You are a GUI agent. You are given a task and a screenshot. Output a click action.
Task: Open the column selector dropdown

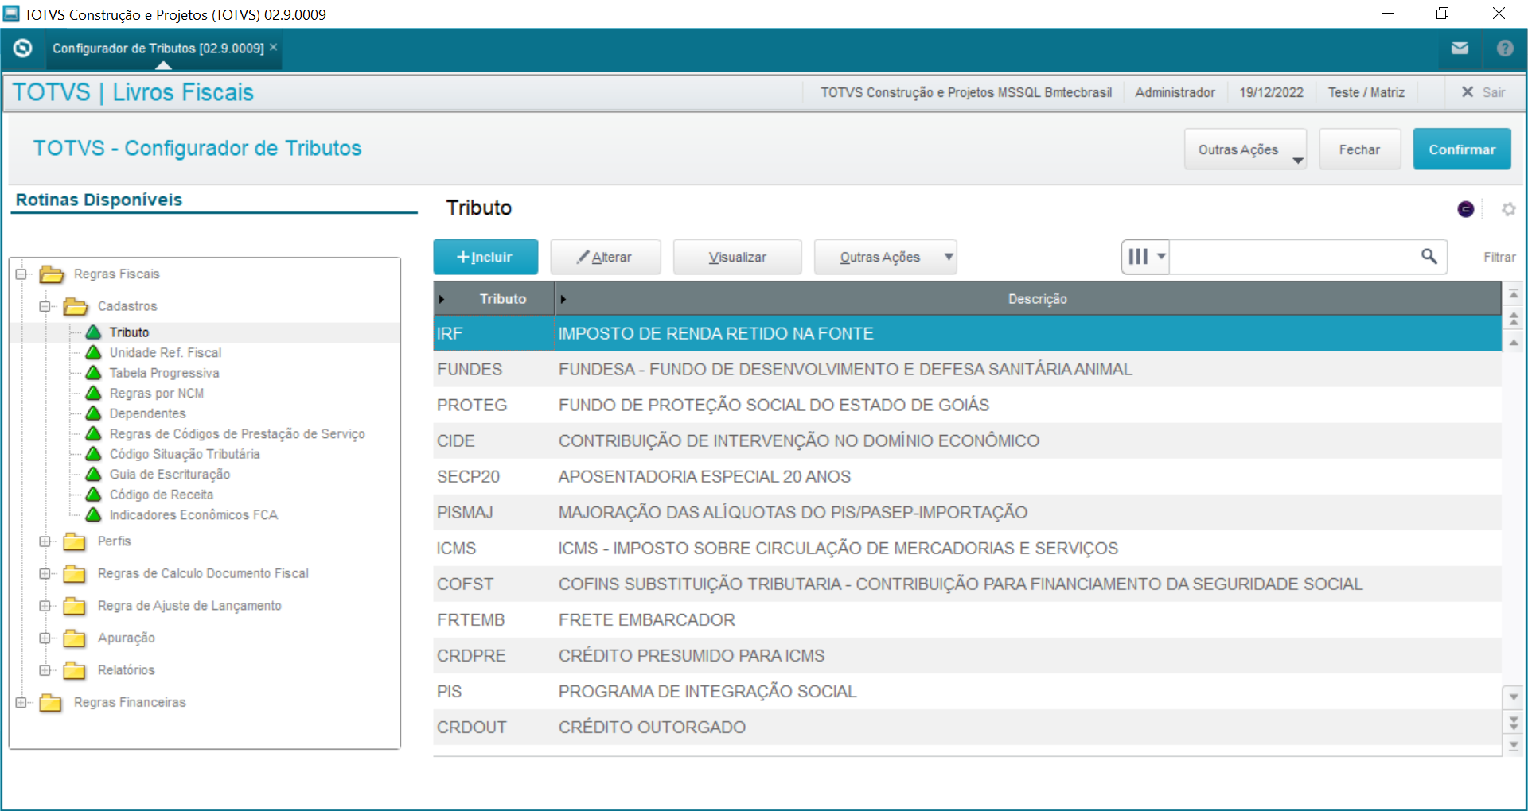1145,257
